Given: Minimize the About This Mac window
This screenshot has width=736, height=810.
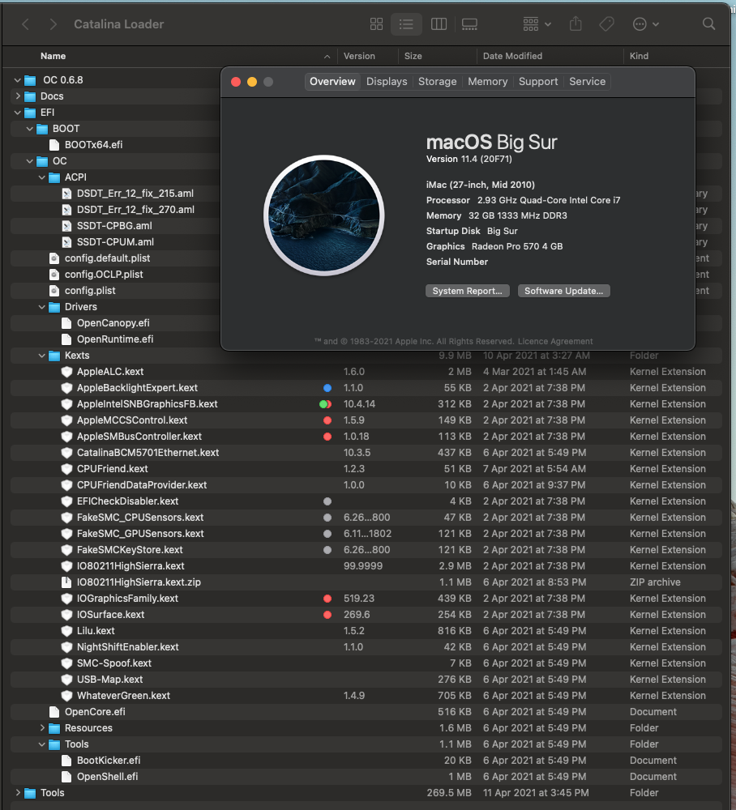Looking at the screenshot, I should coord(252,82).
